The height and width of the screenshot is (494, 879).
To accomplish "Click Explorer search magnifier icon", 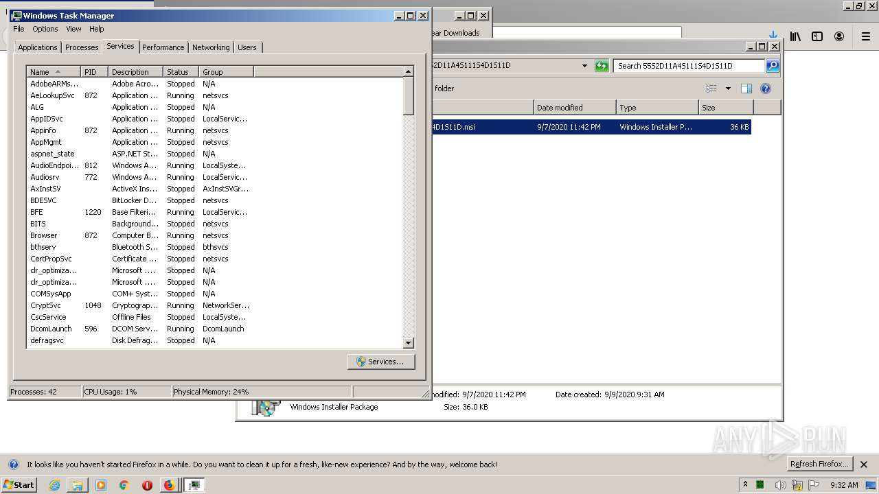I will point(773,66).
